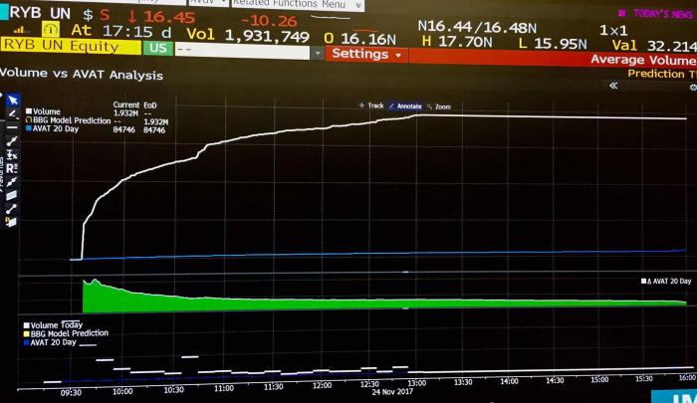Click the gear icon at right edge
697x403 pixels.
(693, 88)
